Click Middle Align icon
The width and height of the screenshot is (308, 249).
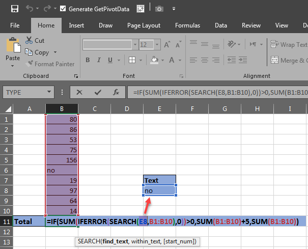point(205,44)
